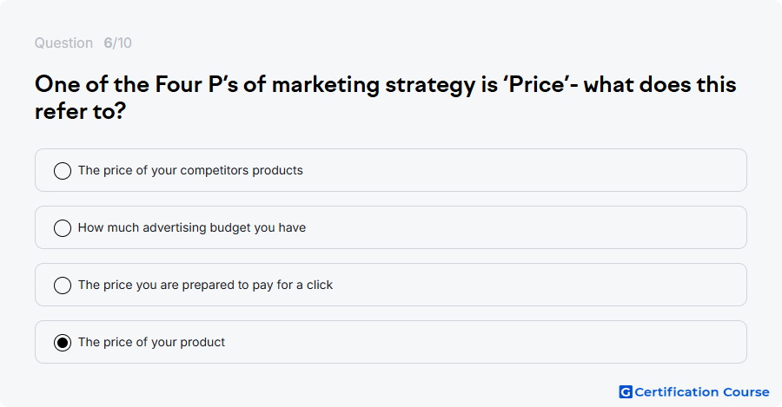Choose the advertising budget radio button
The height and width of the screenshot is (407, 782).
(x=63, y=228)
